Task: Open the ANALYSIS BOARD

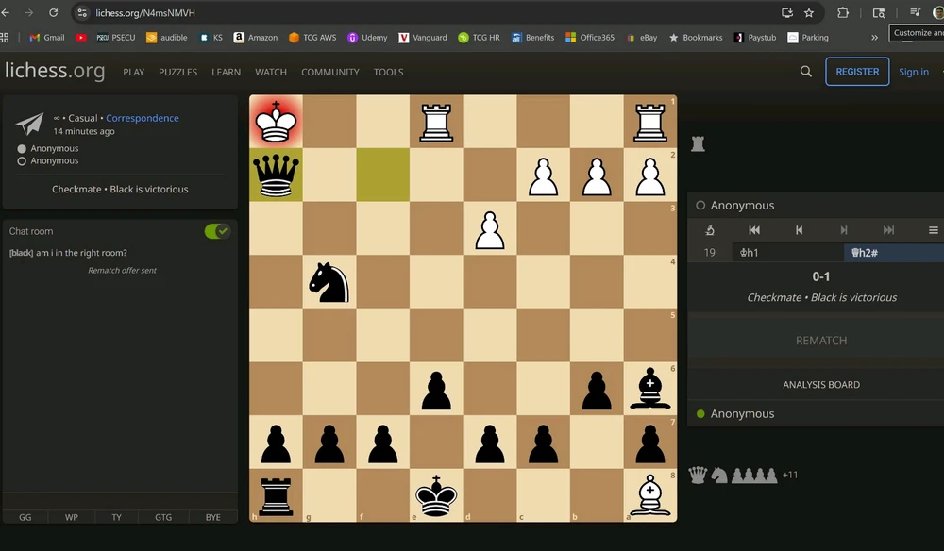Action: coord(820,385)
